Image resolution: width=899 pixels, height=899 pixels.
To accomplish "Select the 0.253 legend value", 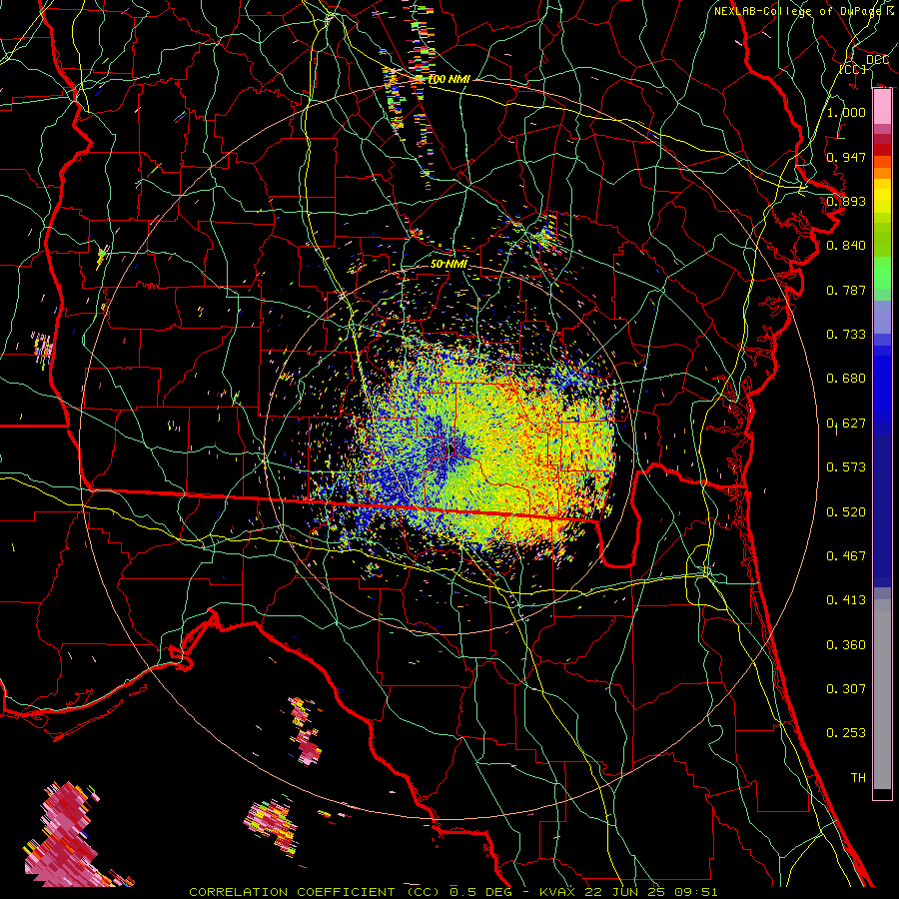I will [846, 733].
